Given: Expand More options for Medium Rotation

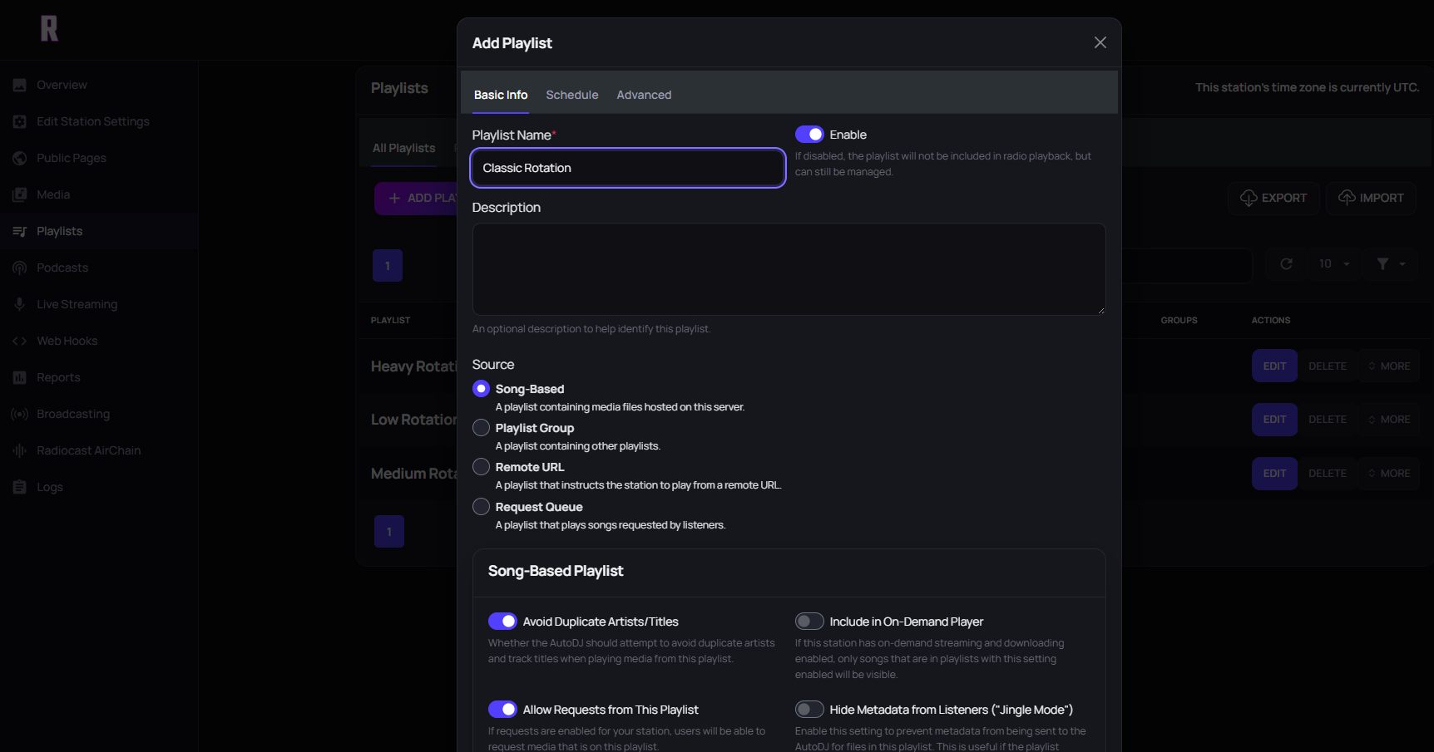Looking at the screenshot, I should pyautogui.click(x=1389, y=474).
